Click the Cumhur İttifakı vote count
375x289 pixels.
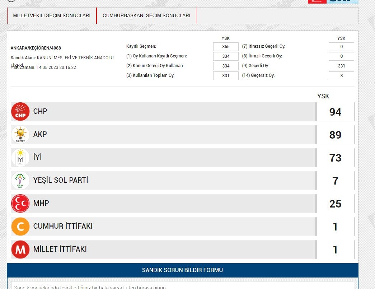(335, 227)
